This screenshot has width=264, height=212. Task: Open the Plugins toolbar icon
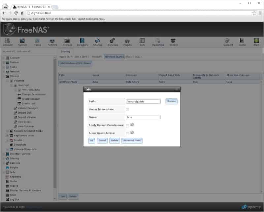point(127,42)
